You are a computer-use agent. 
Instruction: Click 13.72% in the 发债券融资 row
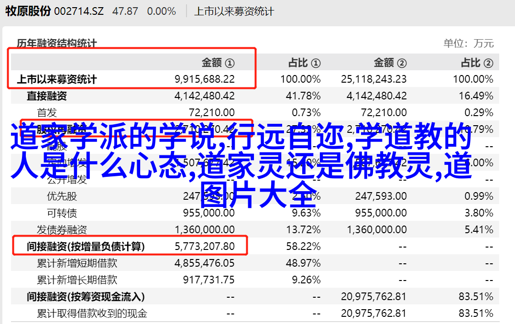303,230
